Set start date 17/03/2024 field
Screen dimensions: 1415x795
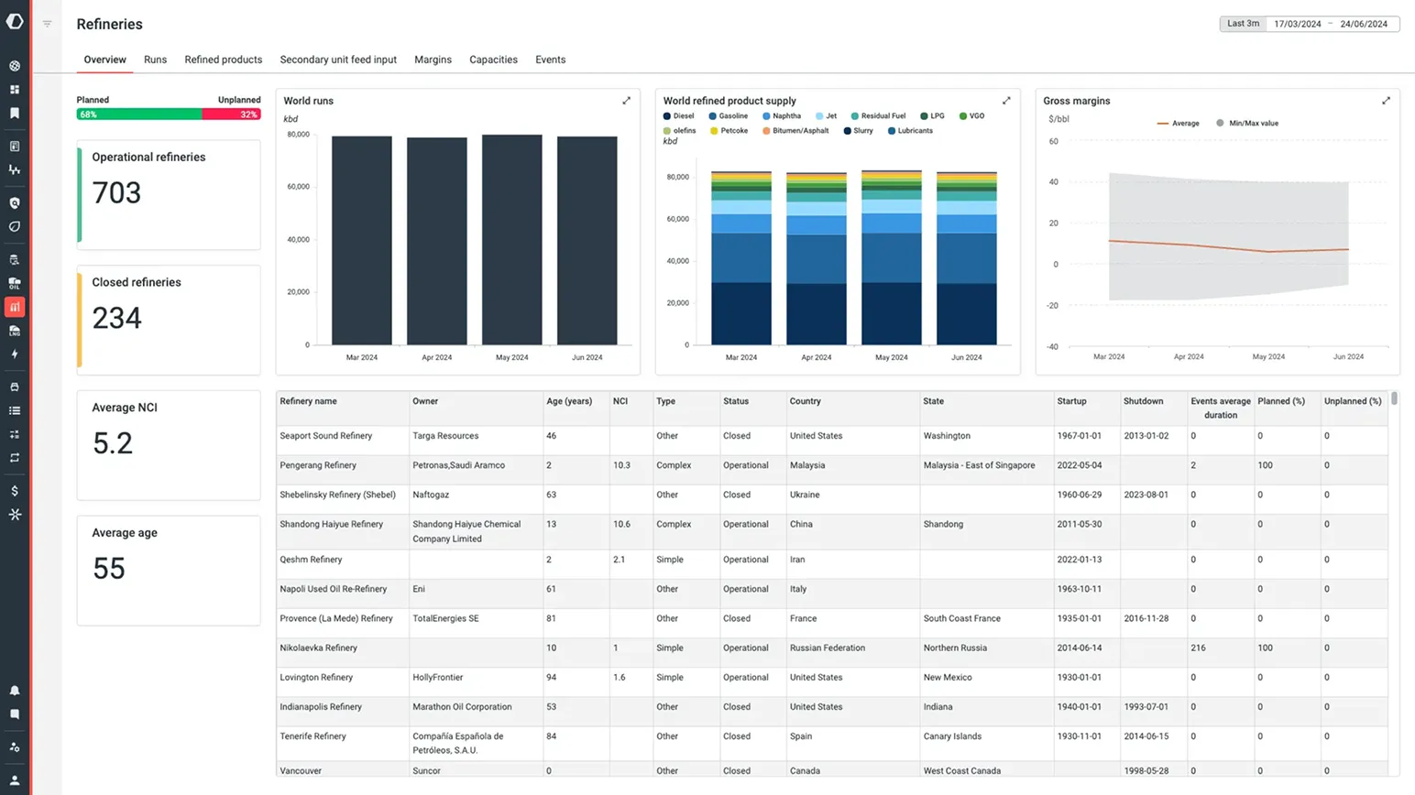pos(1298,24)
